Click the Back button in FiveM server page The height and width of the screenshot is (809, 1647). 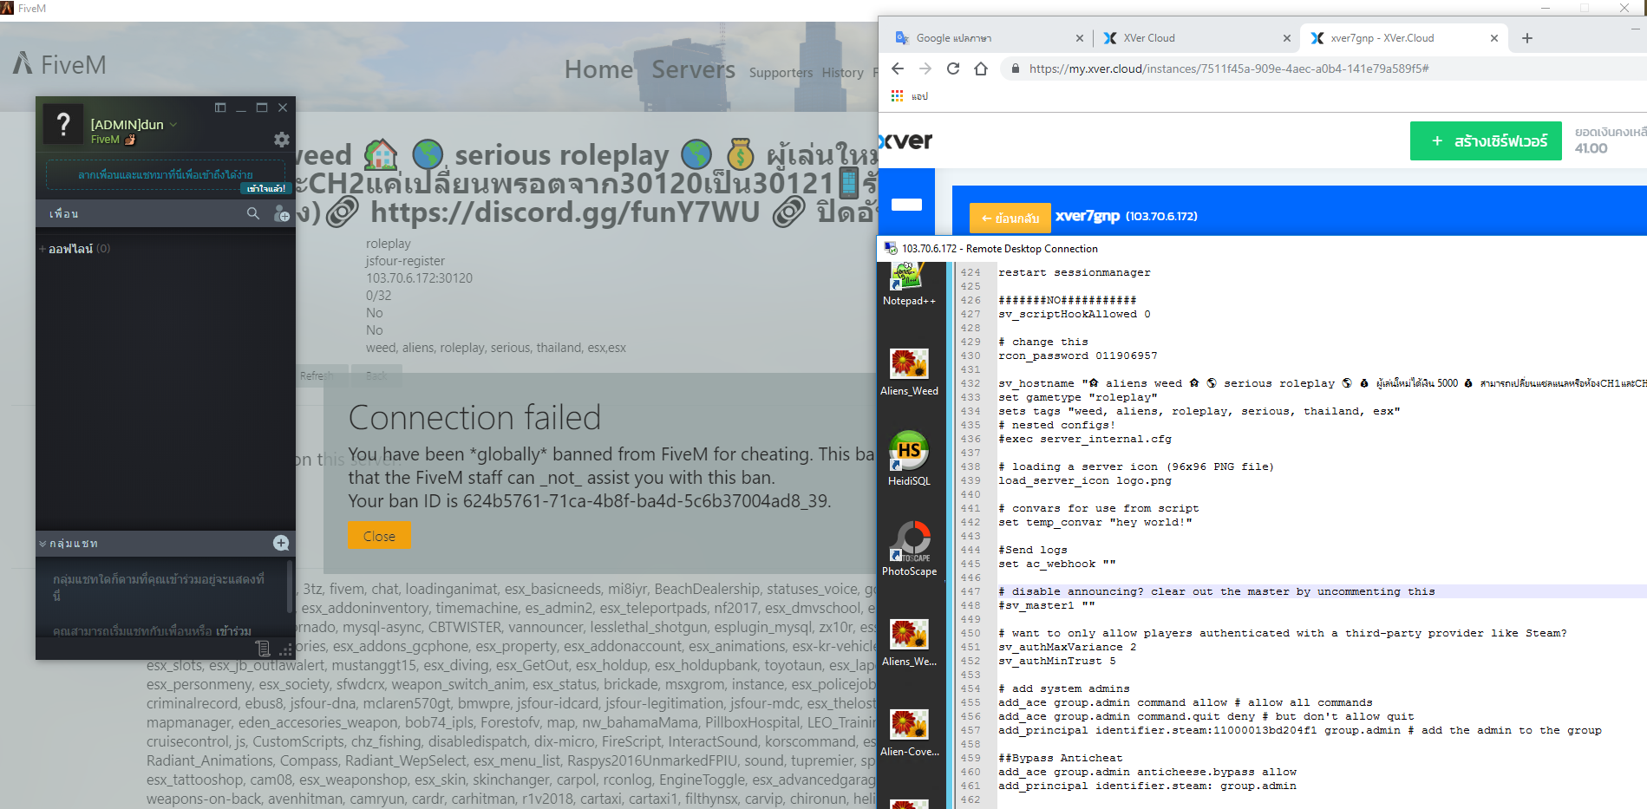coord(376,375)
